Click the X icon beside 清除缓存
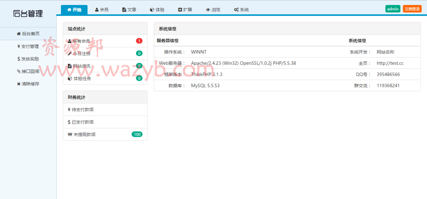 tap(19, 84)
